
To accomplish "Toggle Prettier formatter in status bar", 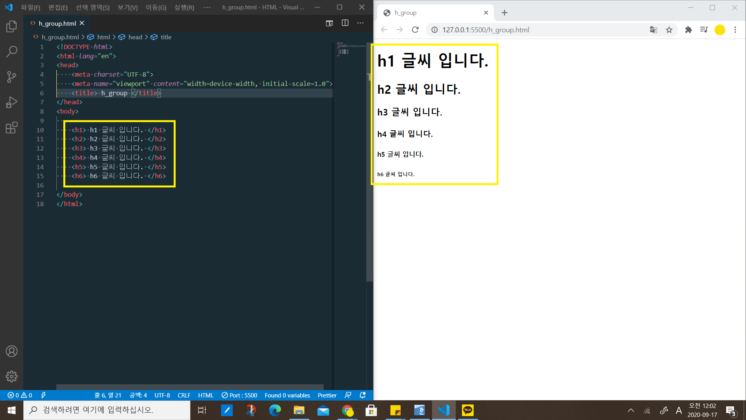I will (x=327, y=395).
